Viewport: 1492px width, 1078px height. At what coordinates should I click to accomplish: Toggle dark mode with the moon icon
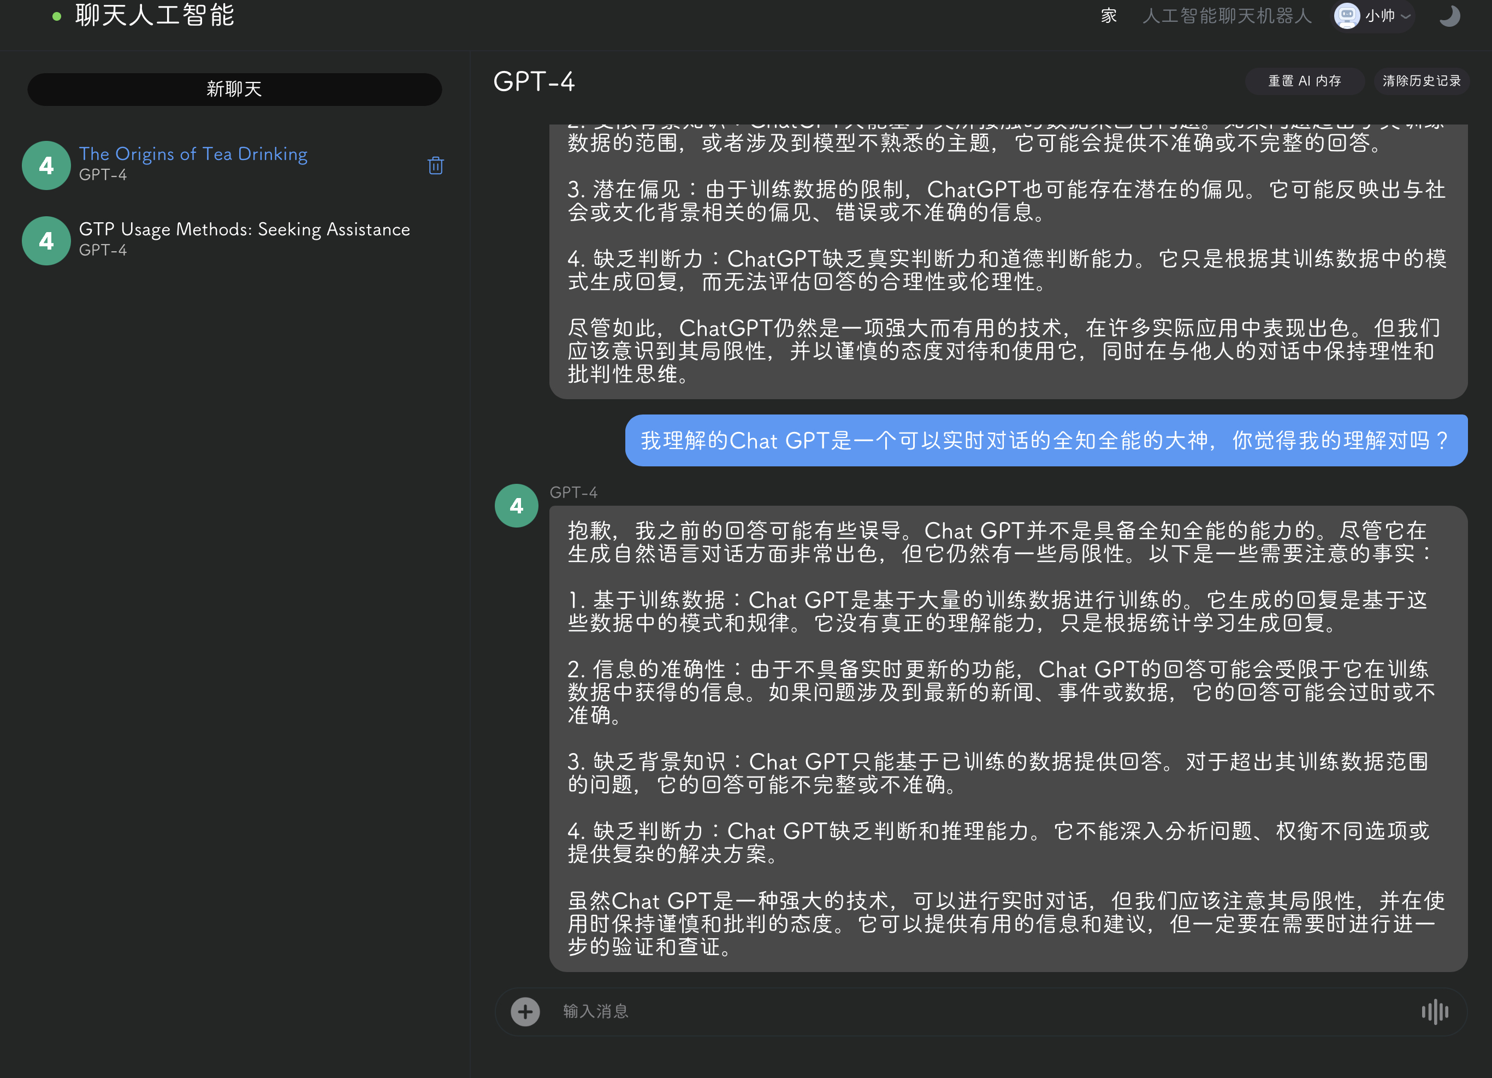(x=1449, y=16)
